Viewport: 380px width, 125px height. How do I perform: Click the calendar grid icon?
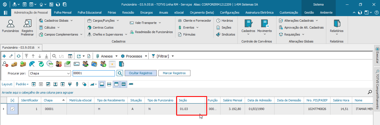pyautogui.click(x=112, y=64)
